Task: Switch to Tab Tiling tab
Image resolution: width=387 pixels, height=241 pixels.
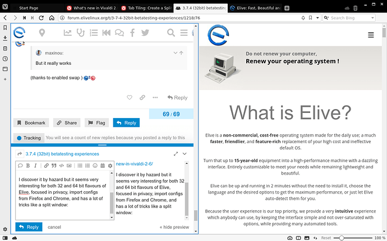Action: point(146,8)
